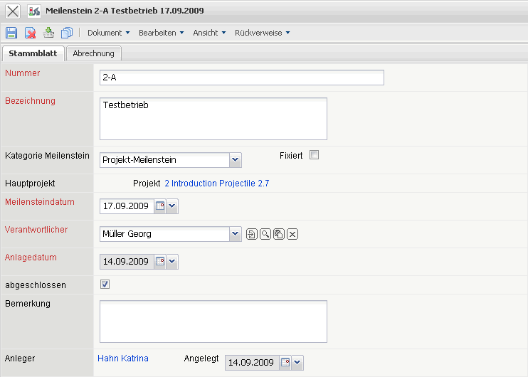This screenshot has width=528, height=377.
Task: Expand the Meilensteindatum dropdown arrow
Action: coord(172,206)
